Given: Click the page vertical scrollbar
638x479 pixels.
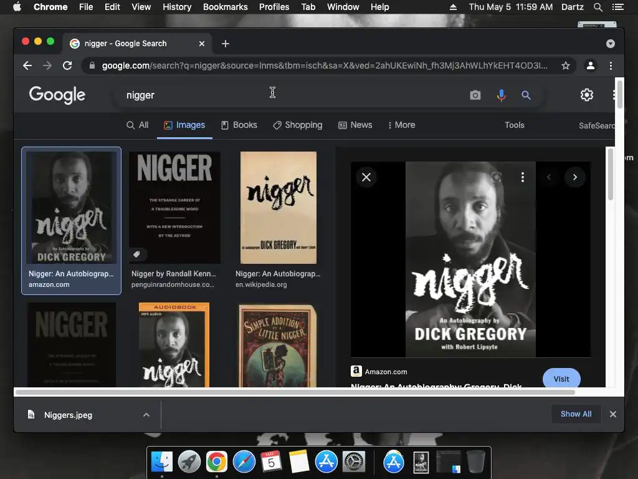Looking at the screenshot, I should (620, 95).
